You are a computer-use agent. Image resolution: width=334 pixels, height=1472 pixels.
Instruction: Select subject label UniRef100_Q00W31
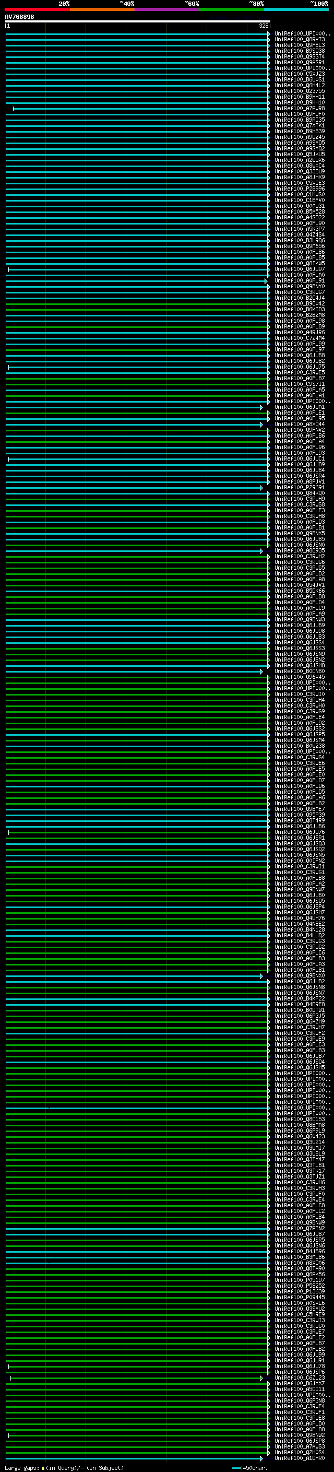tap(300, 206)
